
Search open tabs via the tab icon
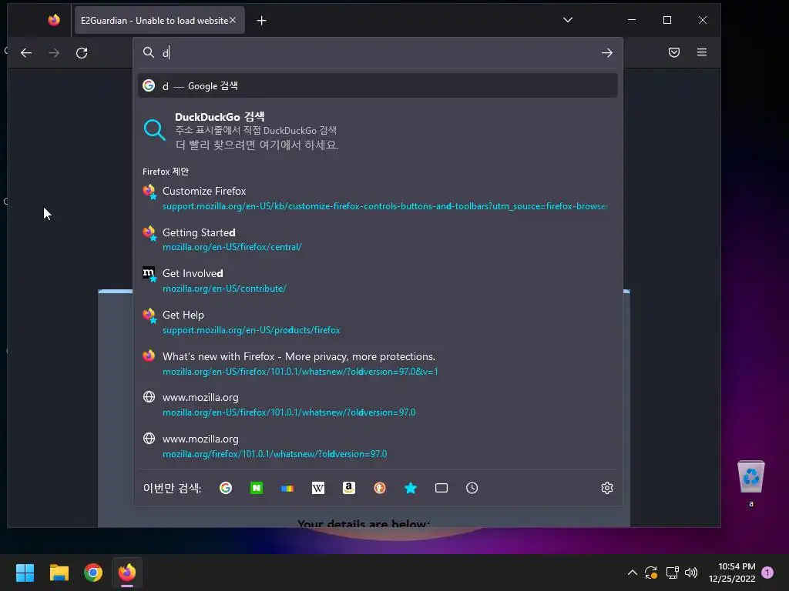442,488
